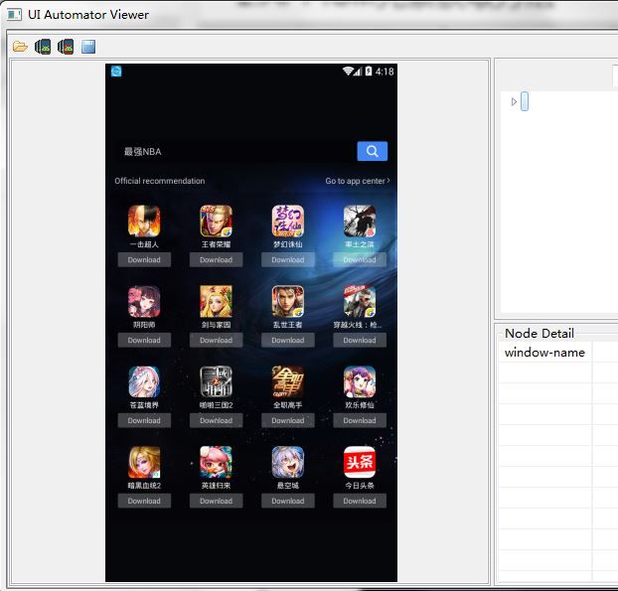Screen dimensions: 618x591
Task: Open a saved snapshot with folder icon
Action: [20, 47]
